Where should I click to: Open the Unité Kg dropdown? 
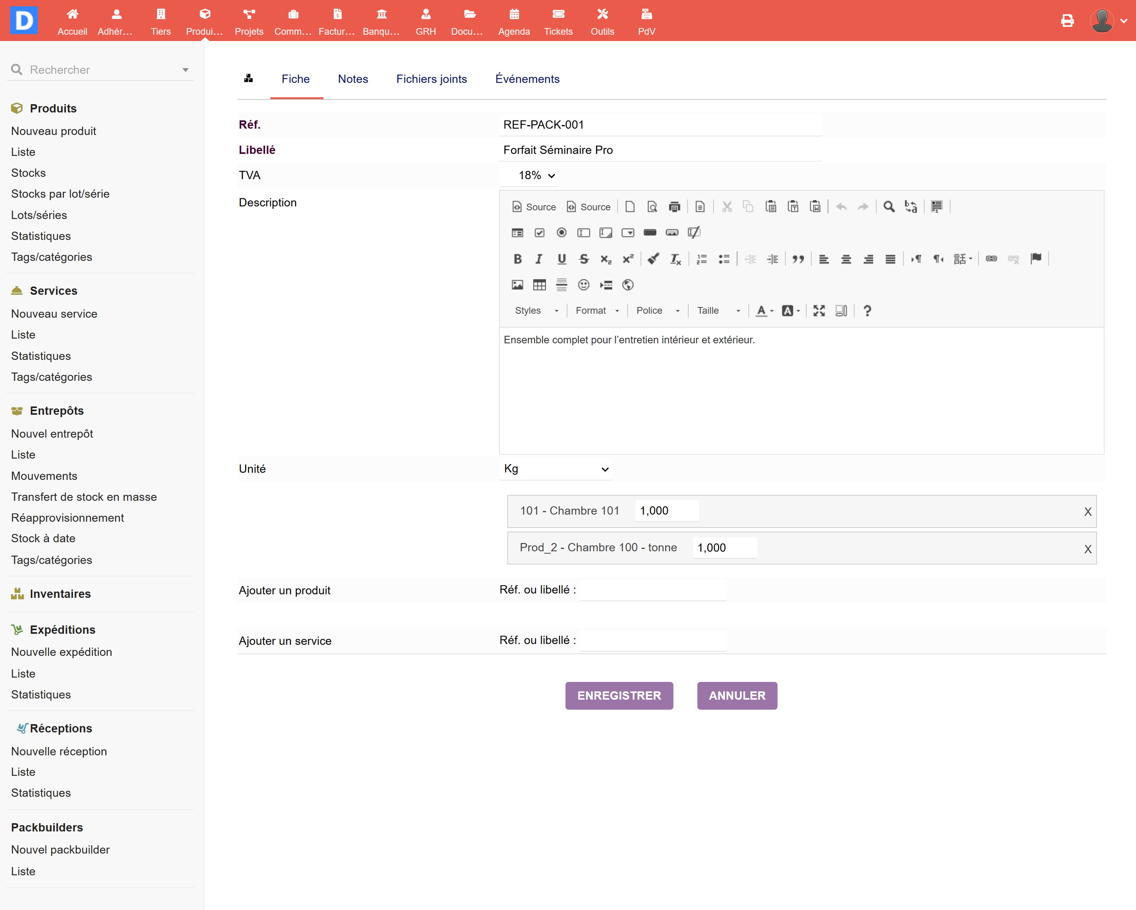coord(556,469)
